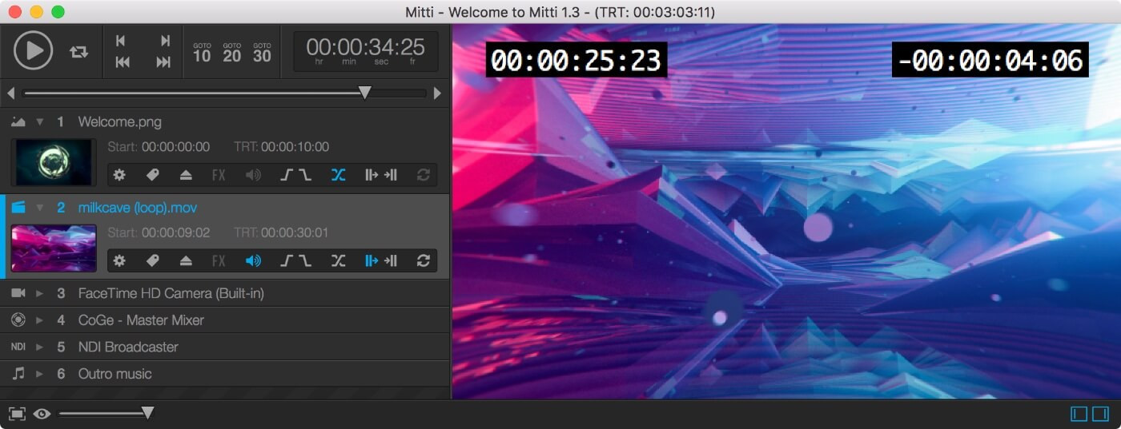This screenshot has height=429, width=1121.
Task: Toggle the loop icon in Welcome.png cue
Action: pos(424,175)
